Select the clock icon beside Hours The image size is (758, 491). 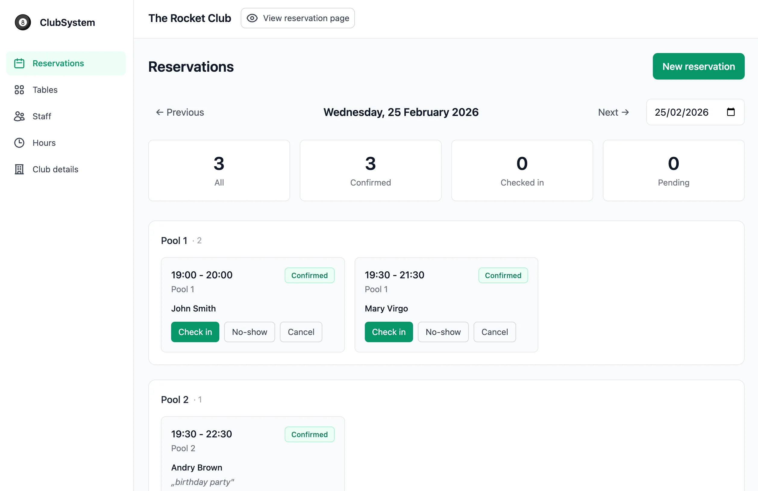click(x=19, y=143)
